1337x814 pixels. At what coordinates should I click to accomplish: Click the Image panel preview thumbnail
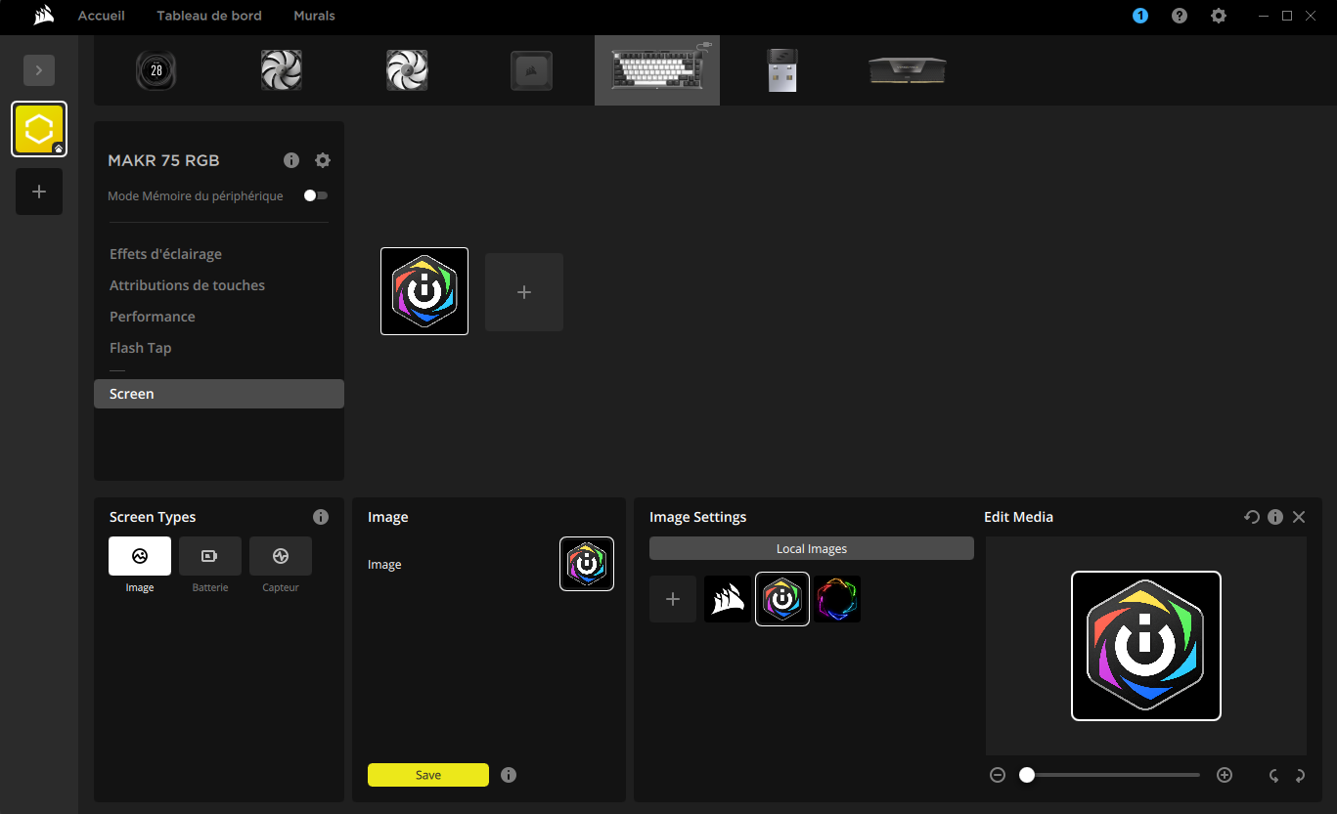[x=587, y=564]
